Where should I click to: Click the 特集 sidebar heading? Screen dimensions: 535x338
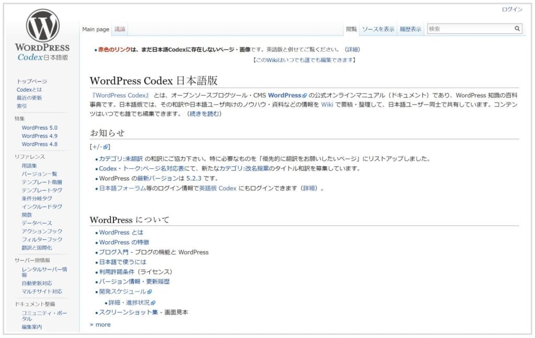[x=19, y=119]
